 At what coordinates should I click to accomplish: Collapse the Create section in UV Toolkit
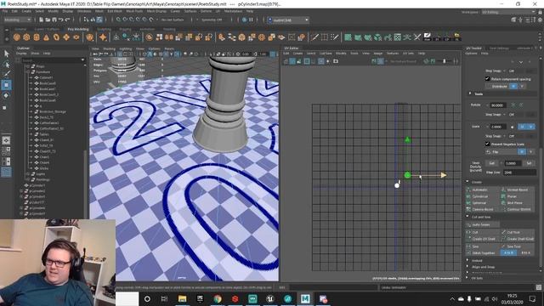467,182
